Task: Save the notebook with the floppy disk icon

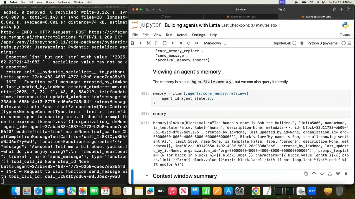Action: tap(133, 43)
